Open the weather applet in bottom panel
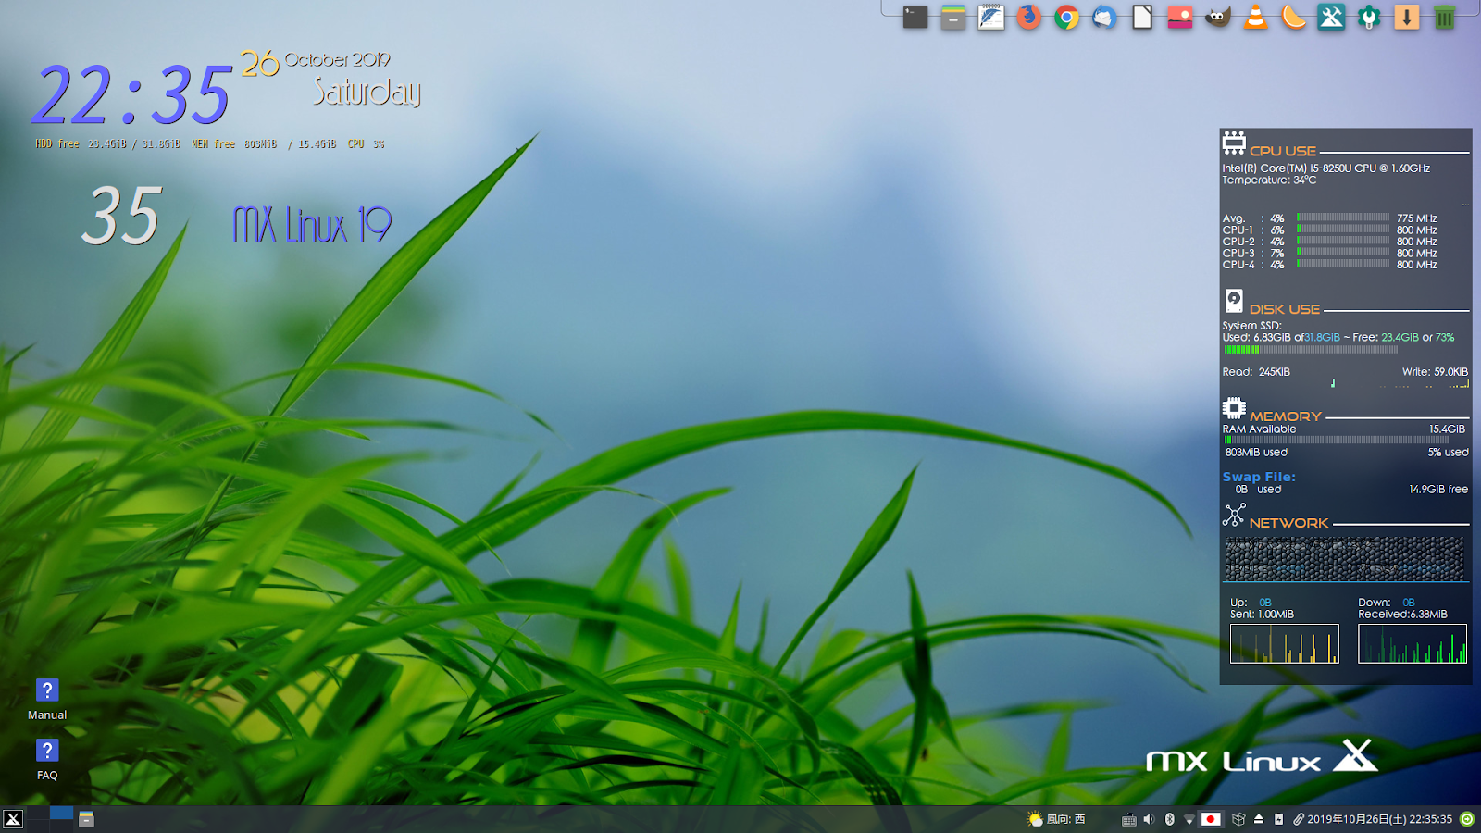1481x833 pixels. [x=1035, y=819]
